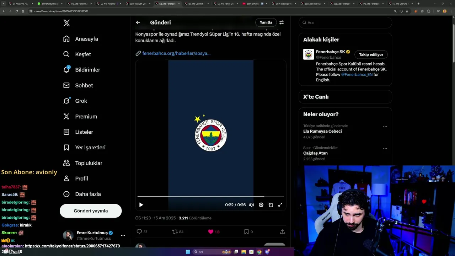Open the @Fenerbahce_EN mention link
Viewport: 455px width, 256px height.
[357, 75]
